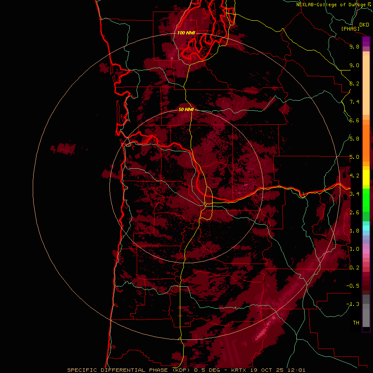This screenshot has width=373, height=373.
Task: Pick the large peach band on color bar
Action: (366, 86)
